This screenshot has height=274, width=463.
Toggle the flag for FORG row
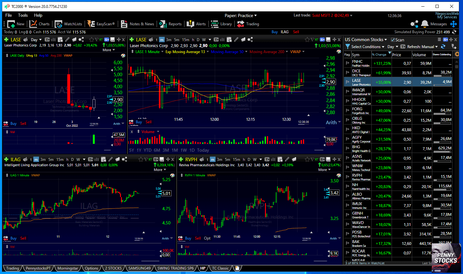[x=347, y=111]
